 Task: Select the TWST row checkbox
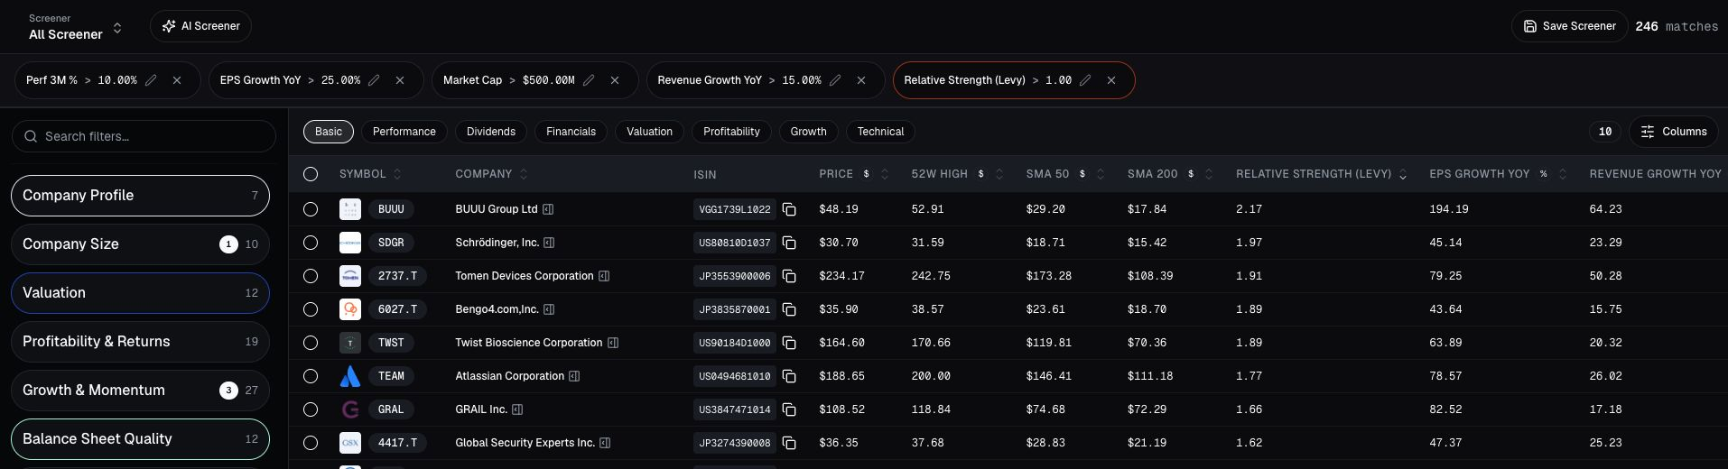(x=311, y=343)
